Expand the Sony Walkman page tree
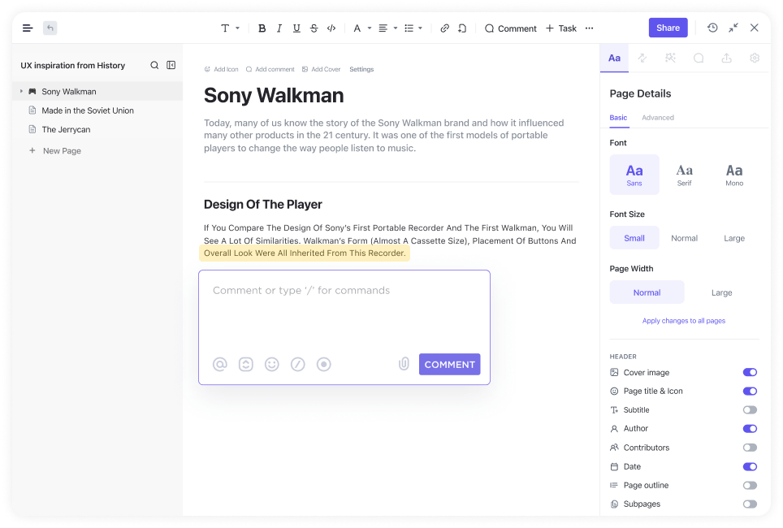Viewport: 783px width, 528px height. click(22, 92)
